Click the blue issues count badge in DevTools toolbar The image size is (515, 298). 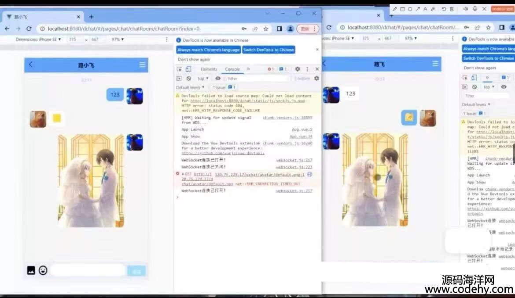coord(283,69)
